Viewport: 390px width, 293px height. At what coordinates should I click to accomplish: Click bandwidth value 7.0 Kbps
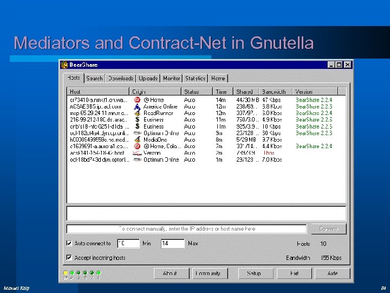click(x=272, y=160)
